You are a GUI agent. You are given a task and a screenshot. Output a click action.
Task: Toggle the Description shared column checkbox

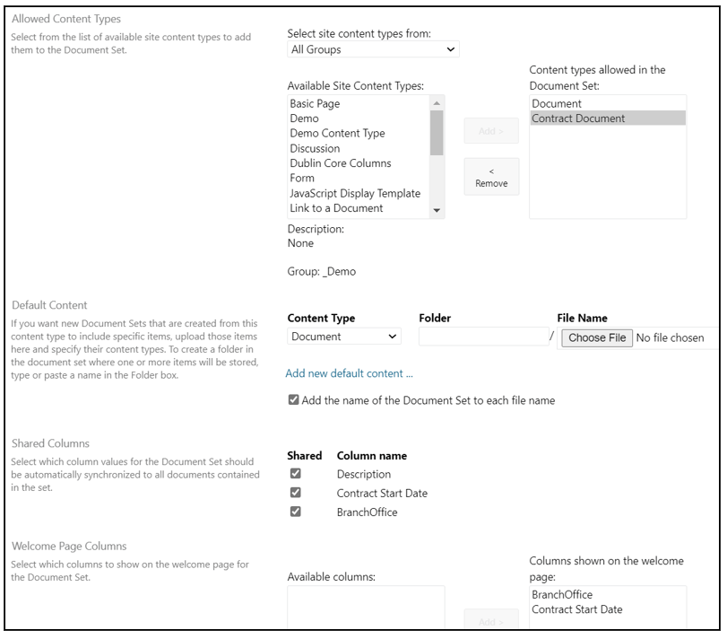pos(294,474)
